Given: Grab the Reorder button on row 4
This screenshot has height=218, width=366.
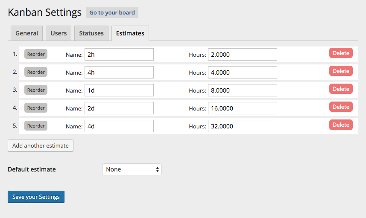Looking at the screenshot, I should tap(36, 108).
